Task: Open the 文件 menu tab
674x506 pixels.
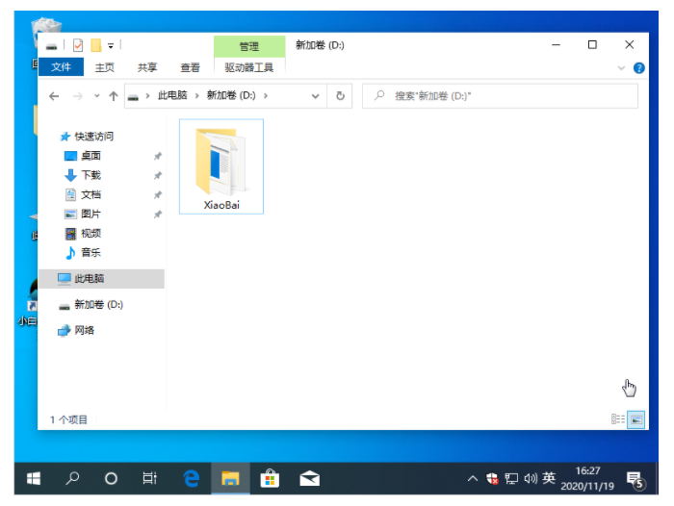Action: click(61, 67)
